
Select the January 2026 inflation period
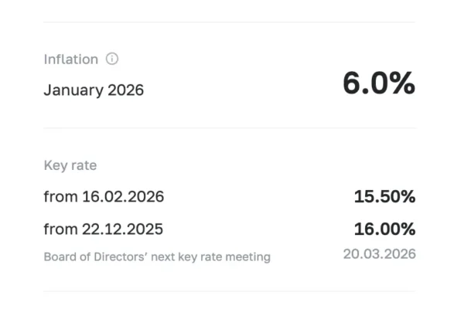click(94, 90)
